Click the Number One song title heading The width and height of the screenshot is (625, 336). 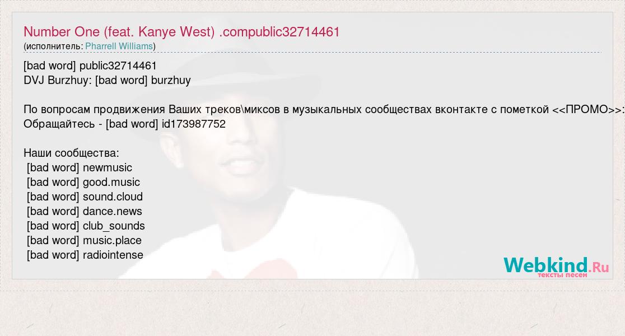[x=181, y=32]
